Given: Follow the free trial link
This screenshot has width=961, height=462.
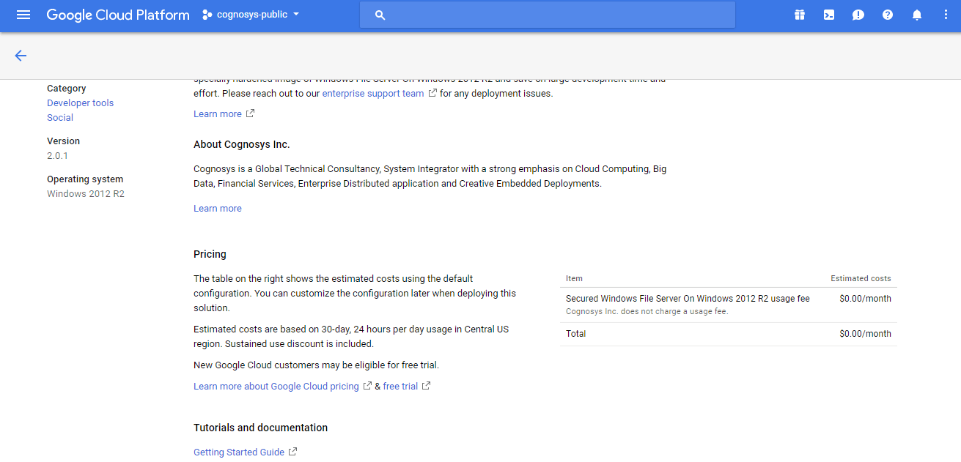Looking at the screenshot, I should pyautogui.click(x=400, y=387).
